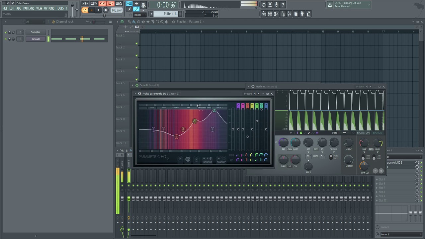Click the tempo field showing 140.000
The image size is (425, 239).
point(116,10)
